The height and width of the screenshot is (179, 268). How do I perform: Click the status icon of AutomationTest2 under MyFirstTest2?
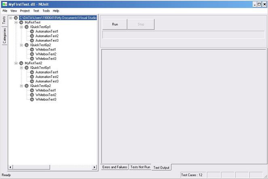point(32,77)
